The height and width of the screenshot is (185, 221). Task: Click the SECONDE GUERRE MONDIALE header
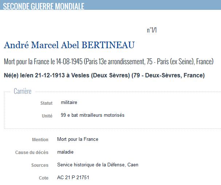pyautogui.click(x=44, y=6)
